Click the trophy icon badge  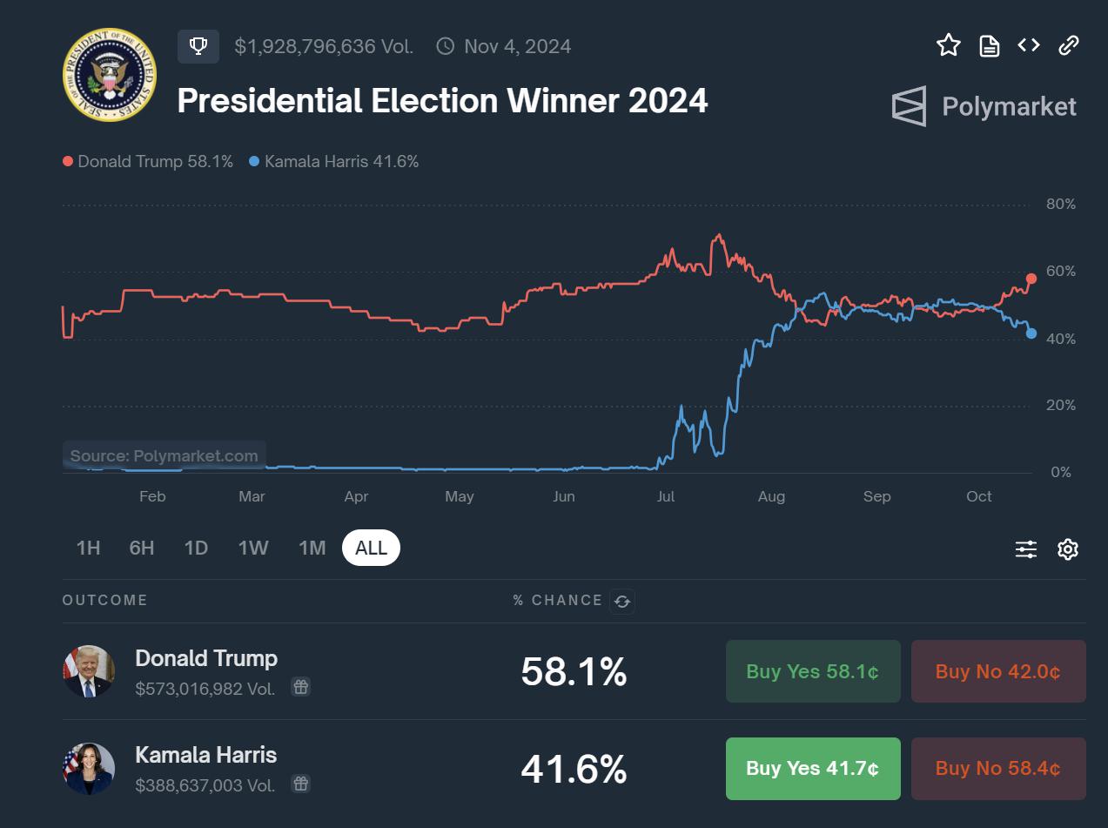click(x=198, y=46)
